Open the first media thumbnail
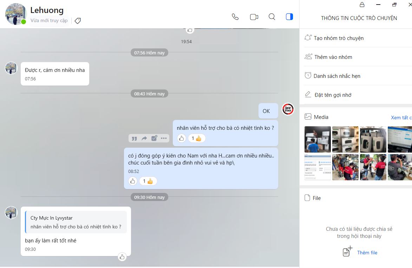The width and height of the screenshot is (412, 268). point(318,139)
